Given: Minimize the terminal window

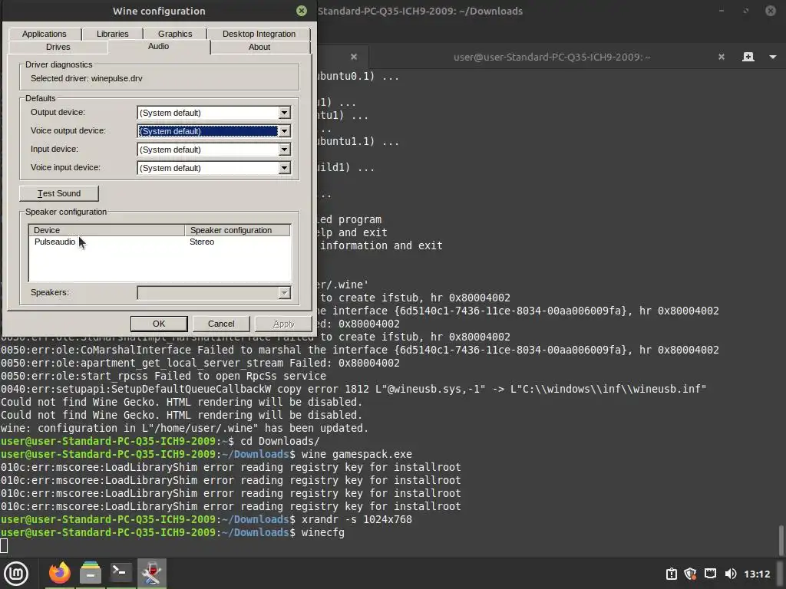Looking at the screenshot, I should 722,11.
